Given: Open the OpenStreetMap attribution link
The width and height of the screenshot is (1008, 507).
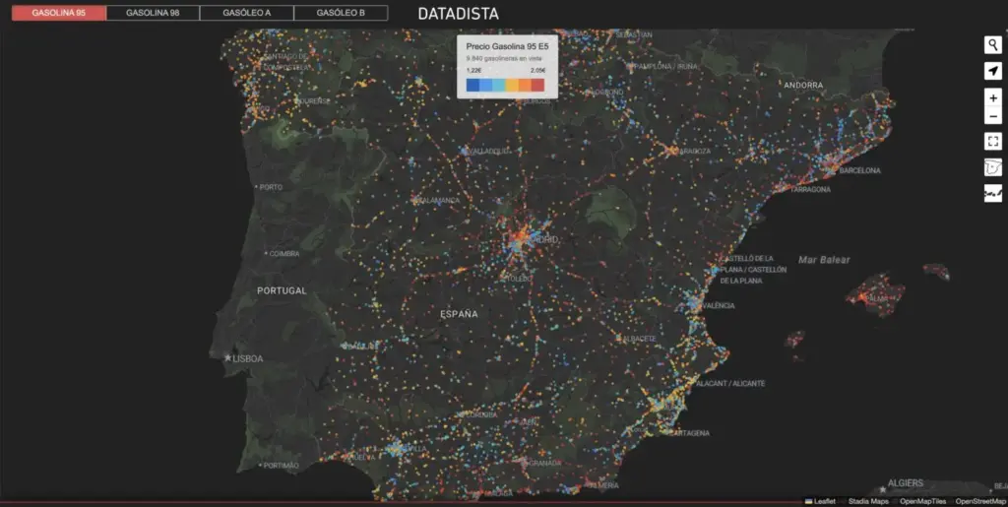Looking at the screenshot, I should tap(980, 501).
